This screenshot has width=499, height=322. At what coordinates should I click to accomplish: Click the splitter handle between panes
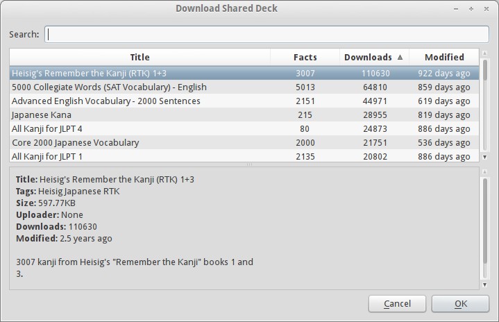[x=249, y=164]
